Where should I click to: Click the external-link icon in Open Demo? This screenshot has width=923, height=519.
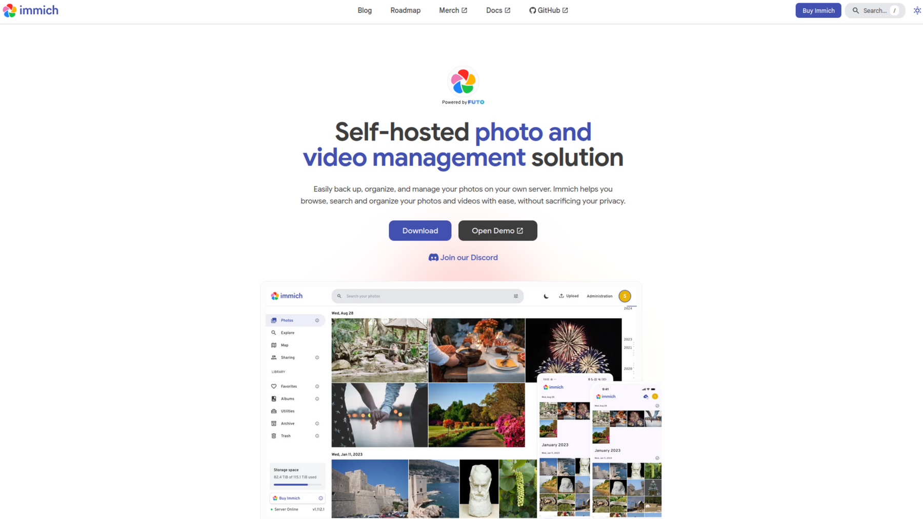point(520,231)
